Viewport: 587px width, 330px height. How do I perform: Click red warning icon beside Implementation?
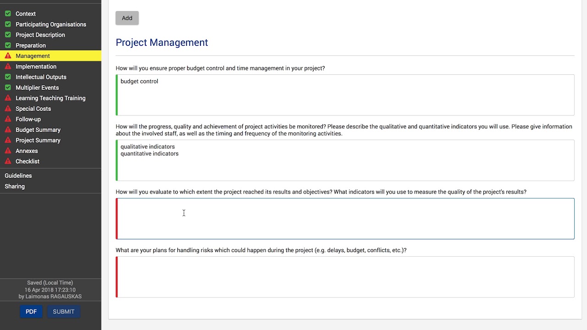coord(8,66)
